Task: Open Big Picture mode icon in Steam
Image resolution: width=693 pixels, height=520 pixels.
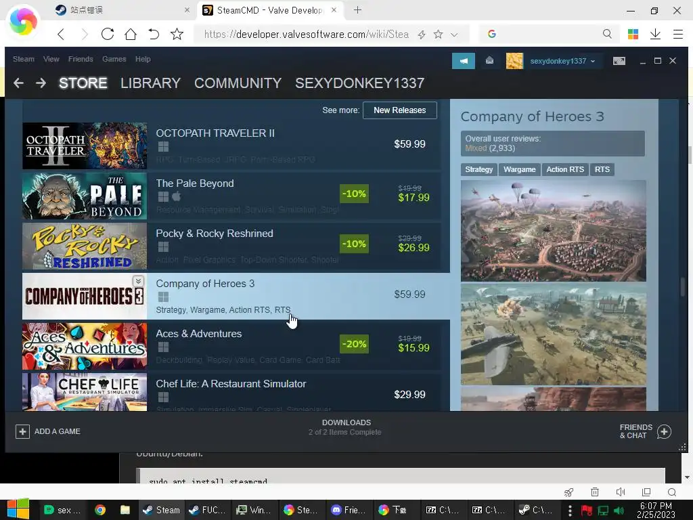Action: (619, 60)
